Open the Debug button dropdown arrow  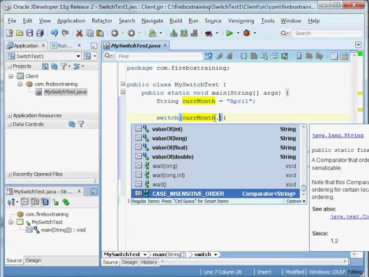point(255,33)
